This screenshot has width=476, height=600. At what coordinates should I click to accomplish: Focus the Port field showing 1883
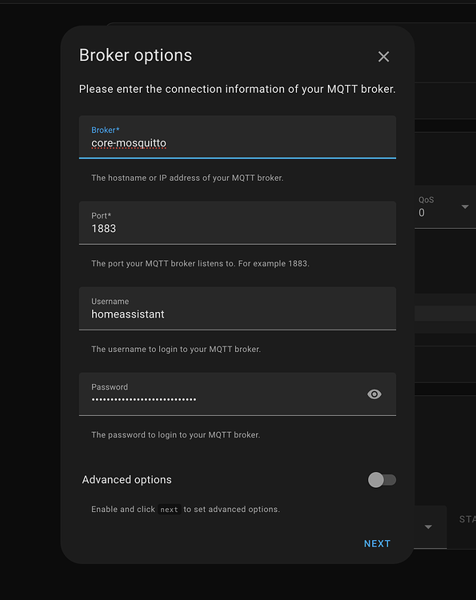(238, 222)
